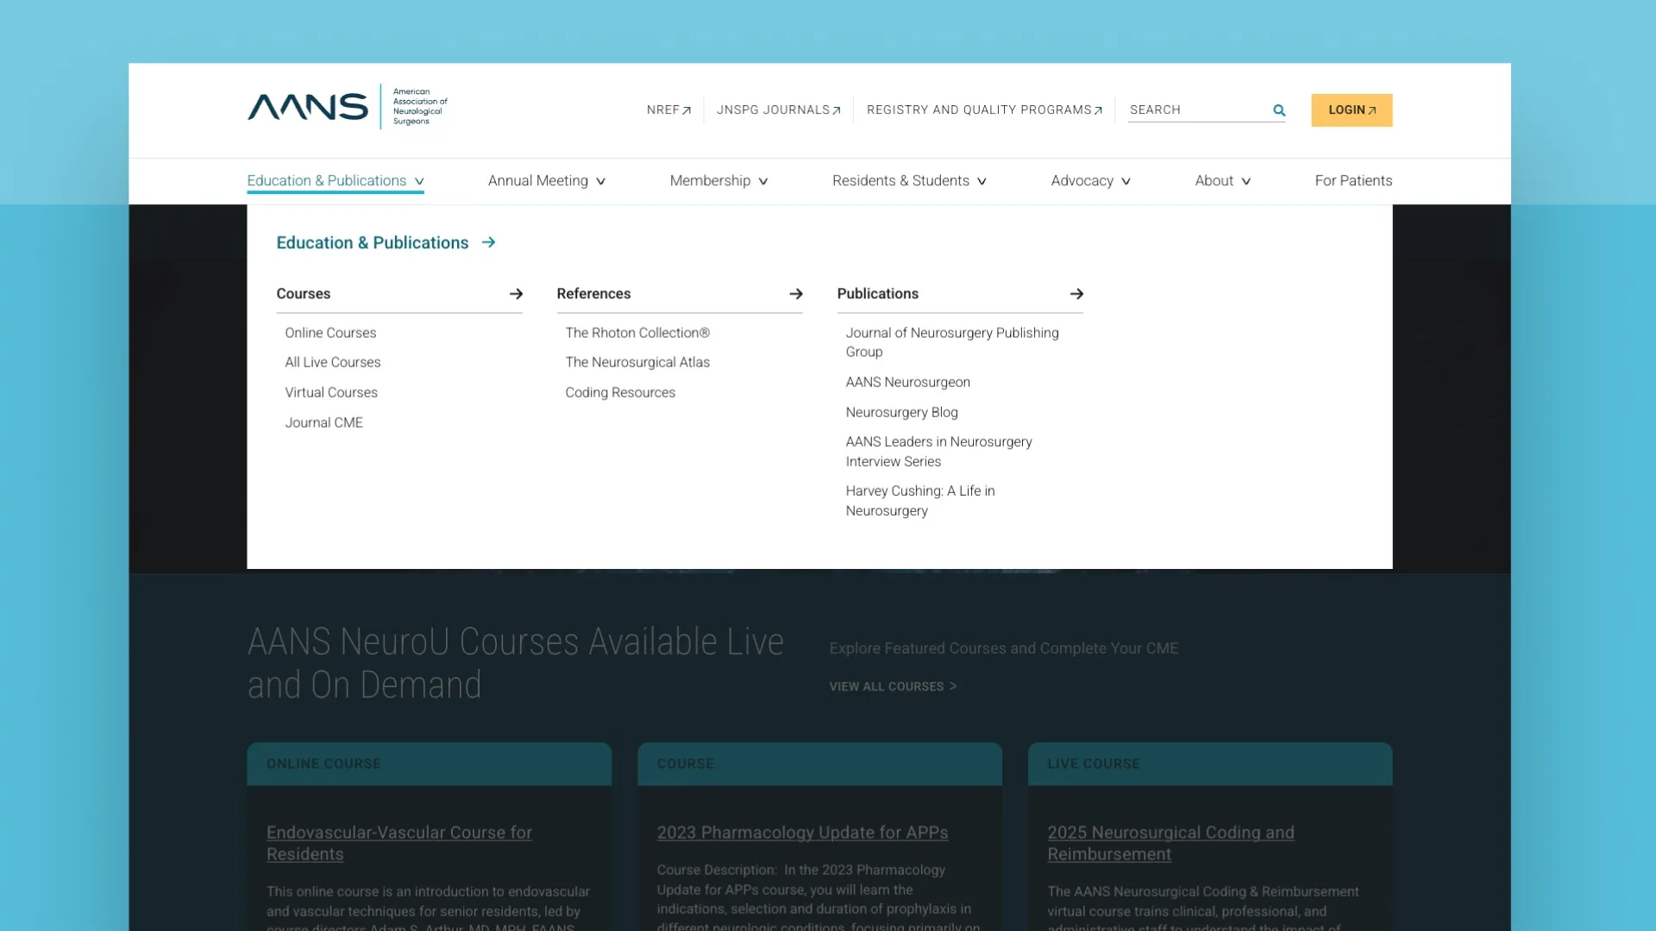Select Online Courses in the menu
Screen dimensions: 1656x931
coord(330,333)
